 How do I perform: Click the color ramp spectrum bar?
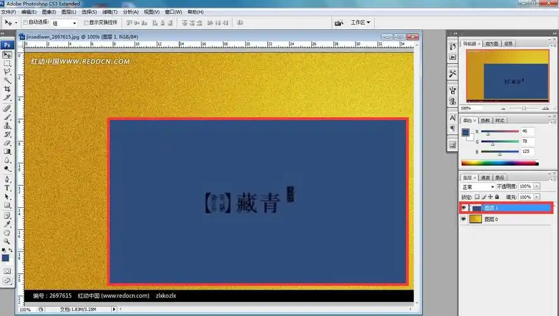[x=500, y=163]
